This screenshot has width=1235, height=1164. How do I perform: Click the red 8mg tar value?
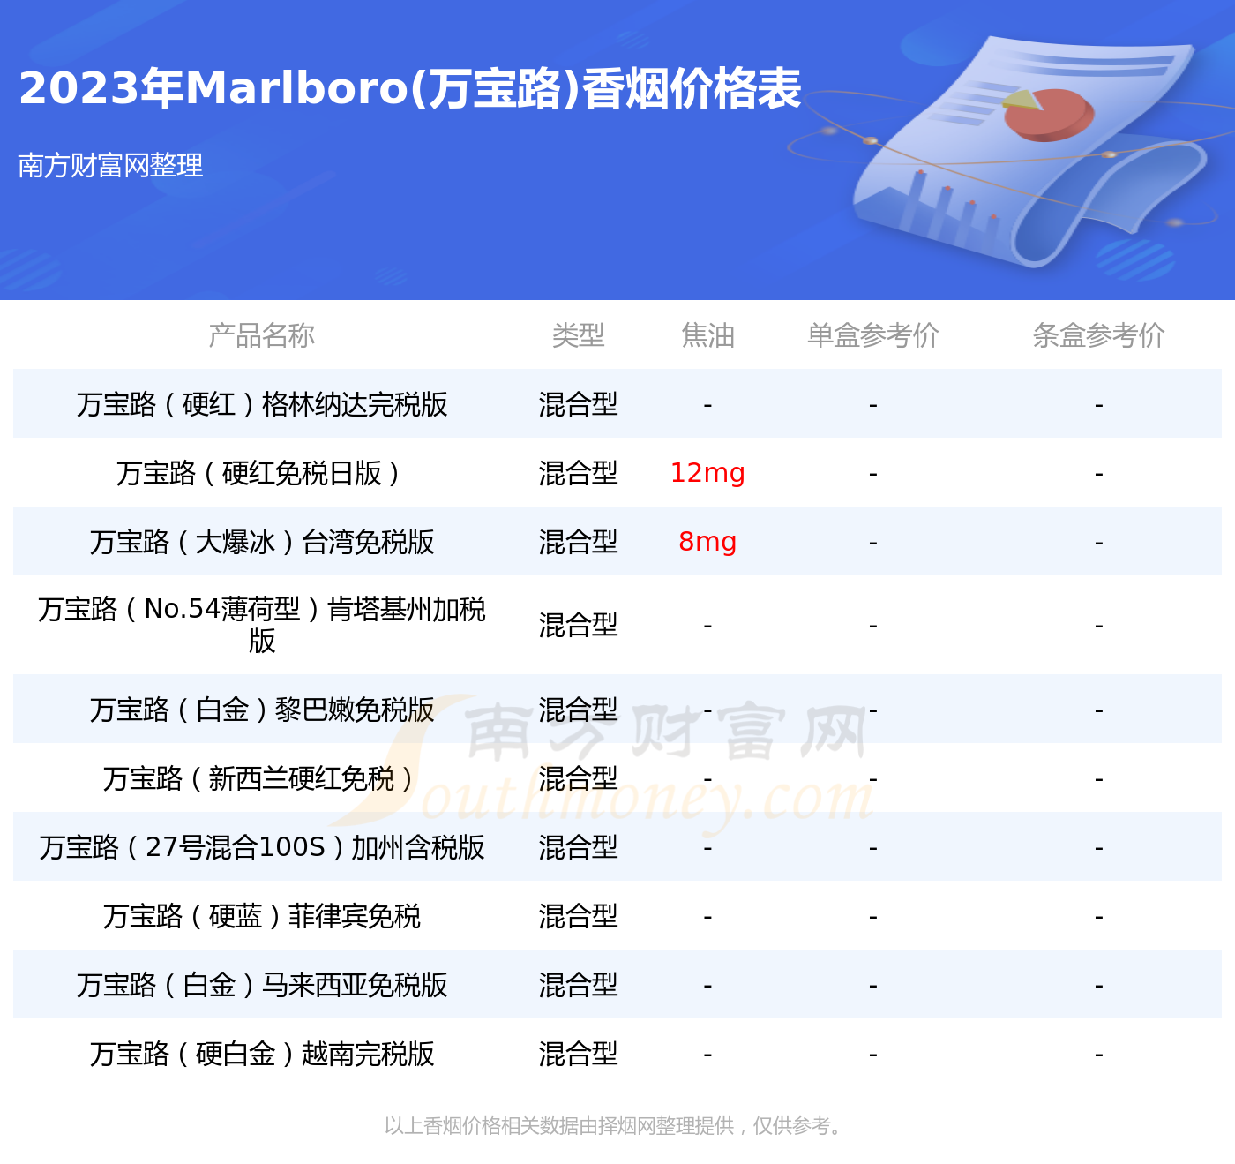point(707,542)
